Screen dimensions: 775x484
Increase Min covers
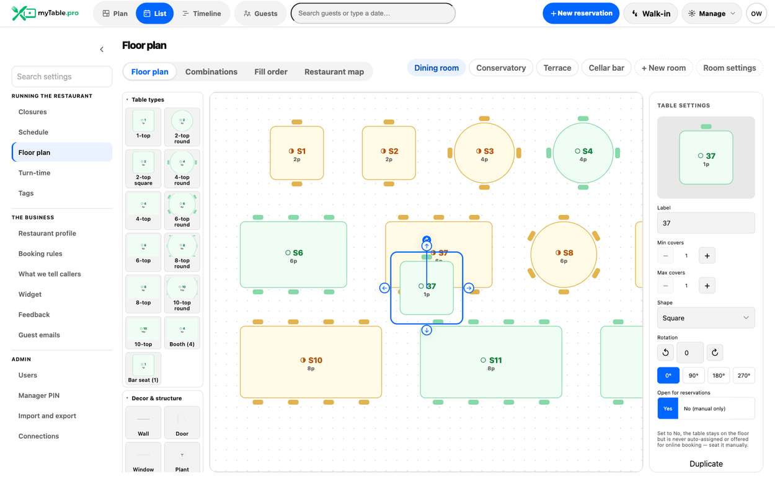pos(707,256)
